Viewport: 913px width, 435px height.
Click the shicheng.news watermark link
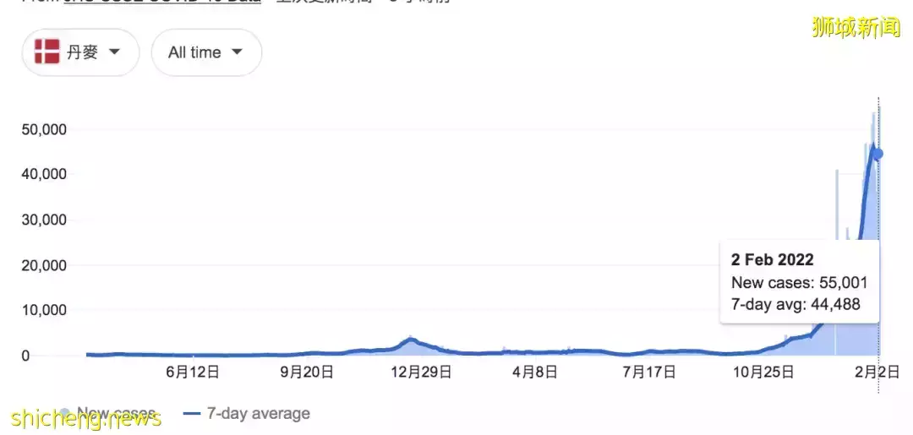tap(85, 417)
